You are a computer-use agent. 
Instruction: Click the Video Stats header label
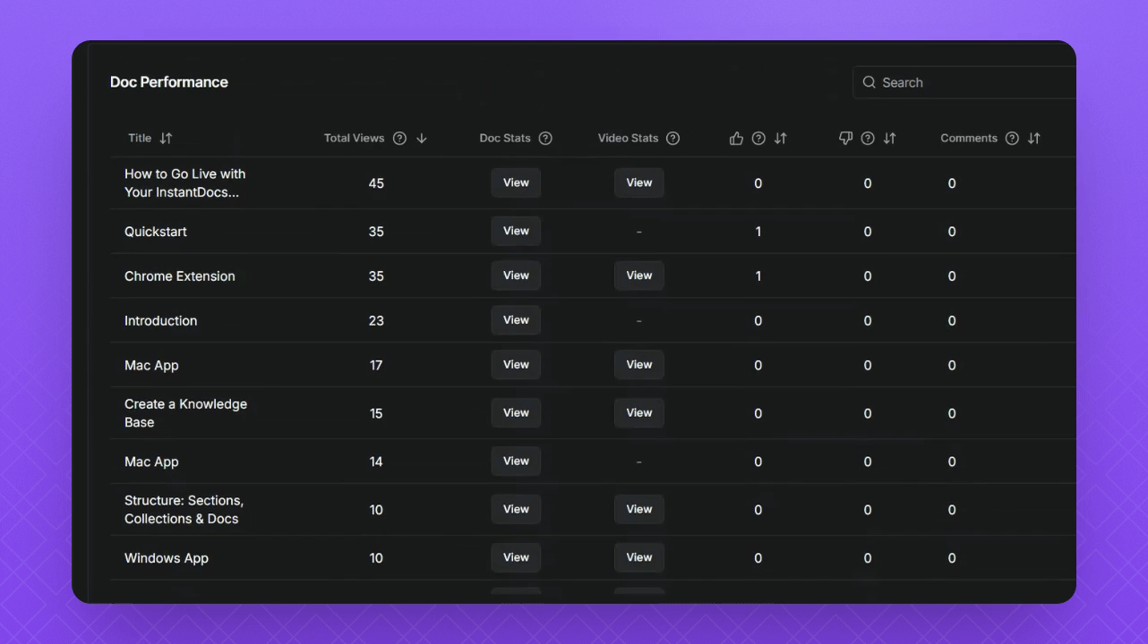click(x=628, y=138)
